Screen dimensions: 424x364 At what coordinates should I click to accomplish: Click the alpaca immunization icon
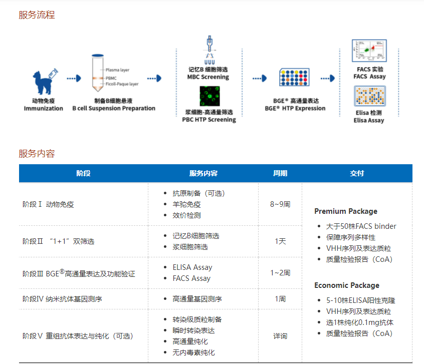pos(44,82)
